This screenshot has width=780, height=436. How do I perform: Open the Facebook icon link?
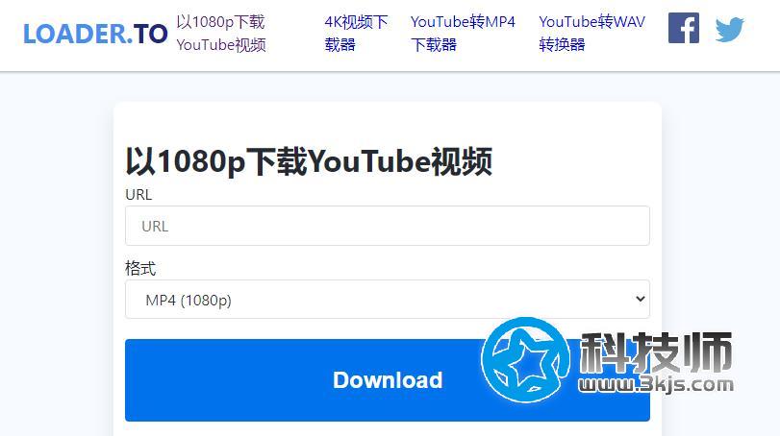[684, 28]
